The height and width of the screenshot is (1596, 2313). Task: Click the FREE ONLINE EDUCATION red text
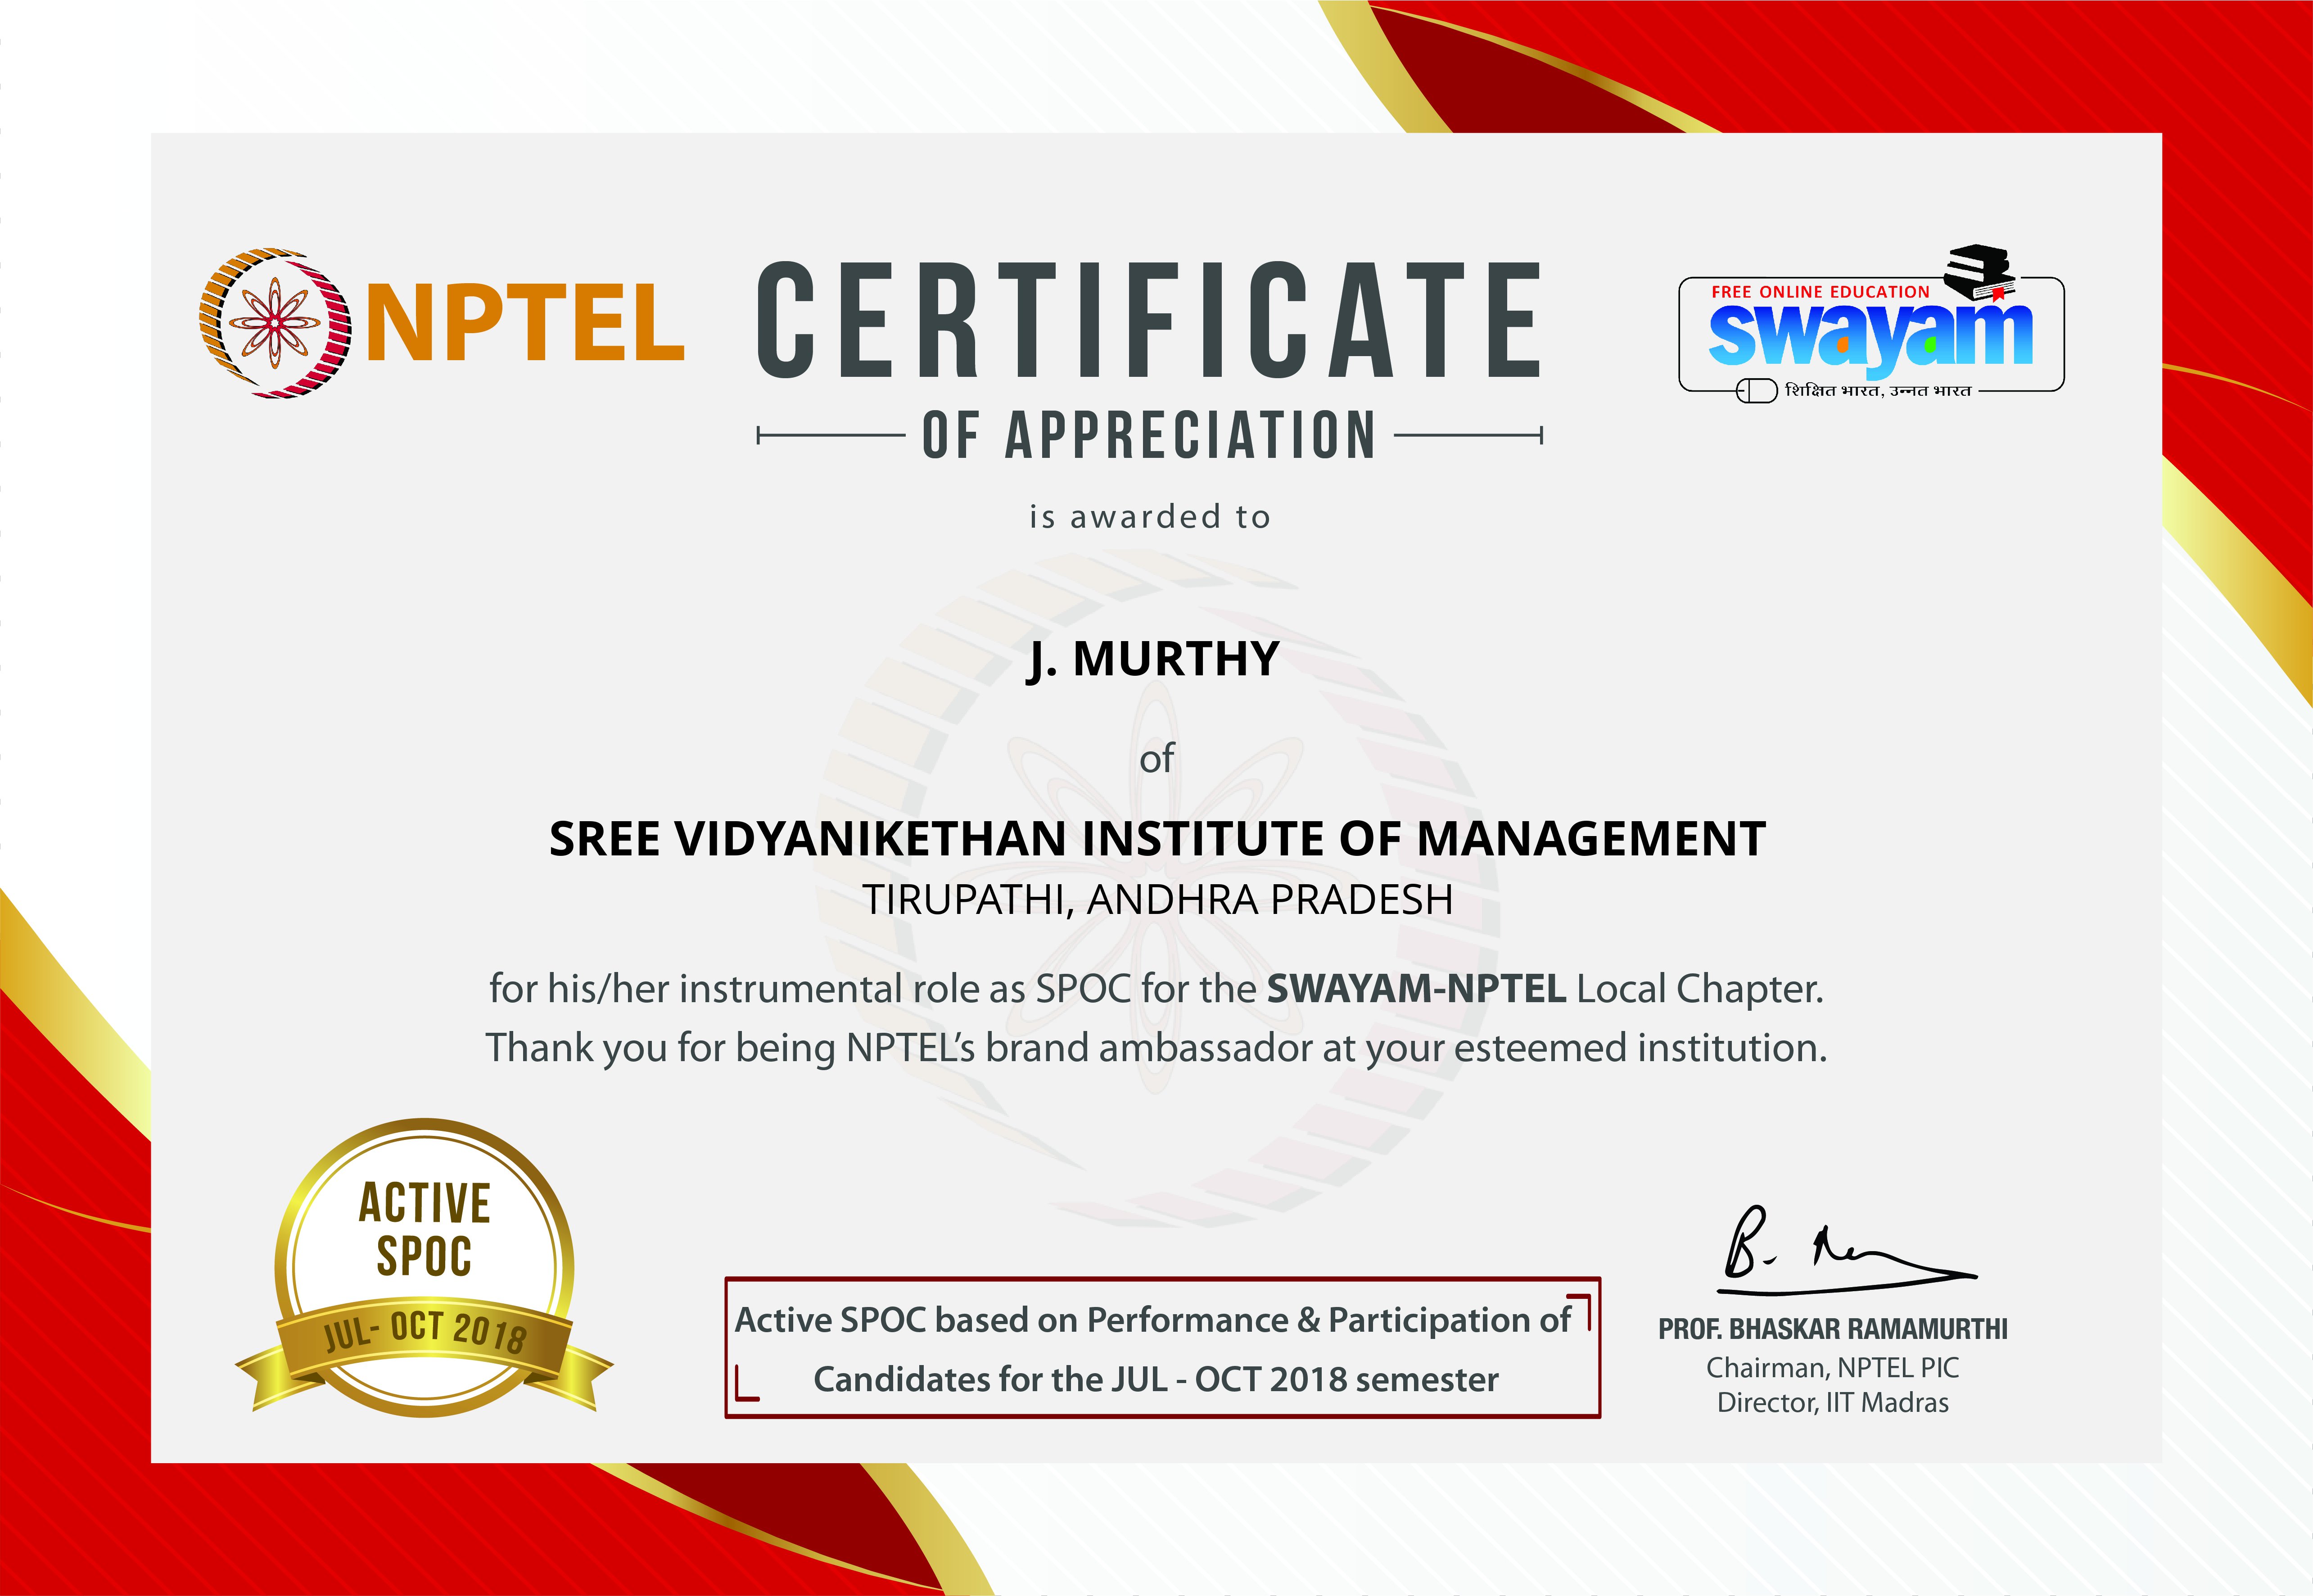click(x=1820, y=292)
